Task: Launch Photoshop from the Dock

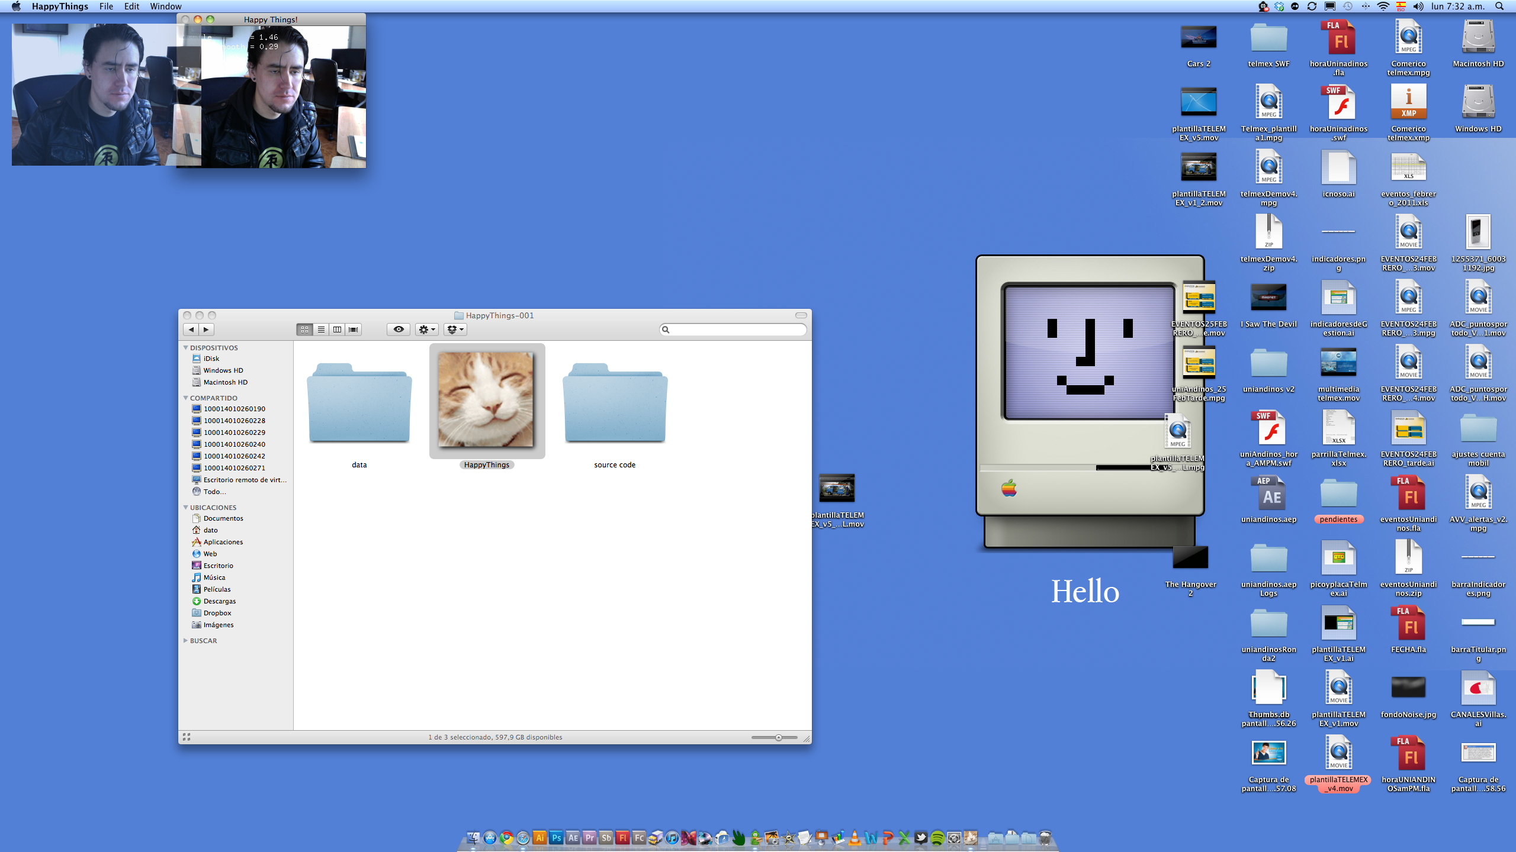Action: [x=556, y=838]
